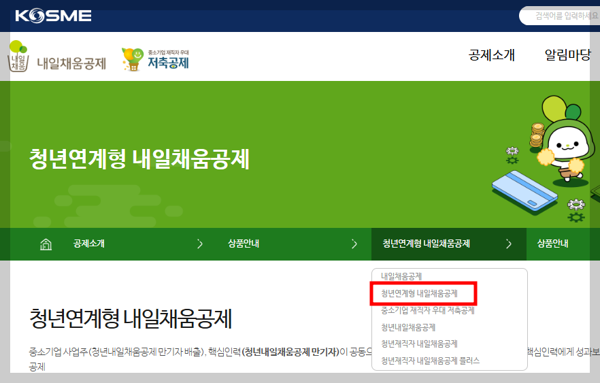Image resolution: width=600 pixels, height=383 pixels.
Task: Open the 알림마당 top menu
Action: [x=568, y=55]
